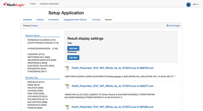Click Add Item under Title
Image resolution: width=203 pixels, height=111 pixels.
coord(73,48)
